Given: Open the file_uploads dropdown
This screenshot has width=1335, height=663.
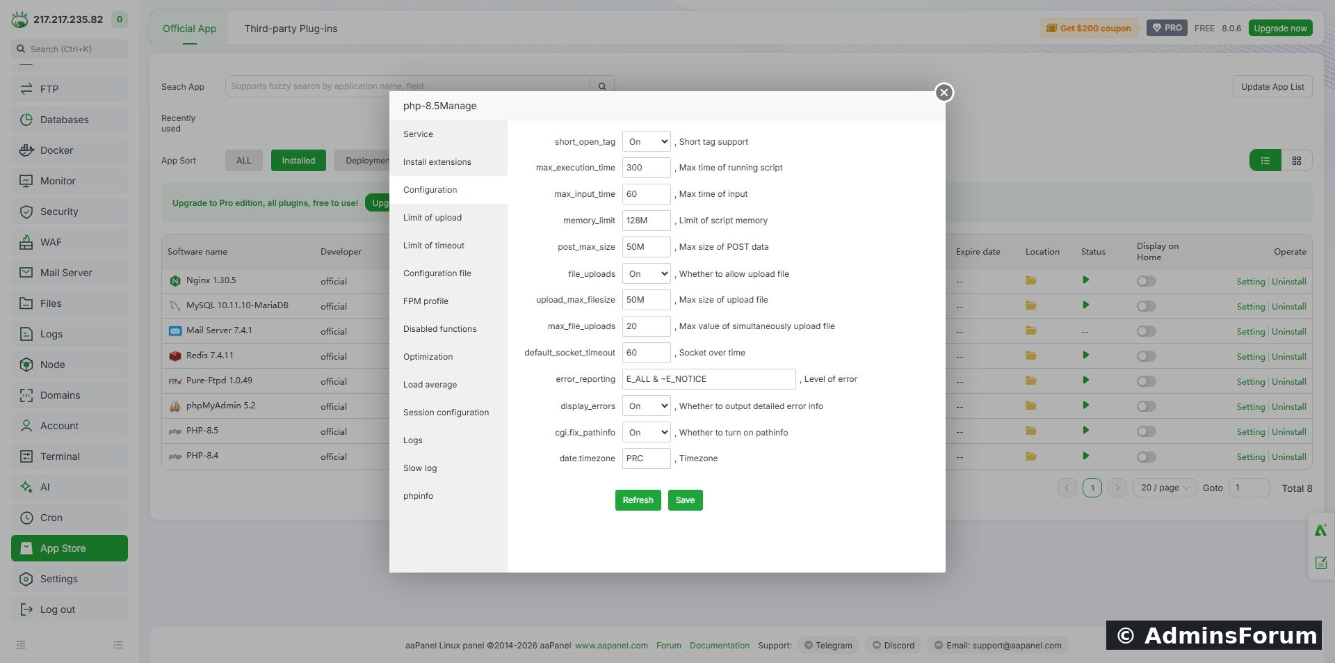Looking at the screenshot, I should click(647, 273).
